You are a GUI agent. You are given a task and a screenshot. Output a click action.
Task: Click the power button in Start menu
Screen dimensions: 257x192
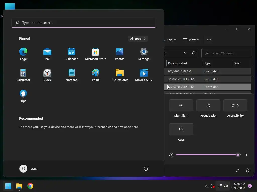pos(146,169)
